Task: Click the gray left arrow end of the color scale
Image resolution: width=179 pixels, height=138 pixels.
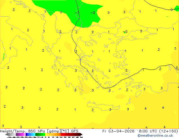Action: pyautogui.click(x=6, y=135)
